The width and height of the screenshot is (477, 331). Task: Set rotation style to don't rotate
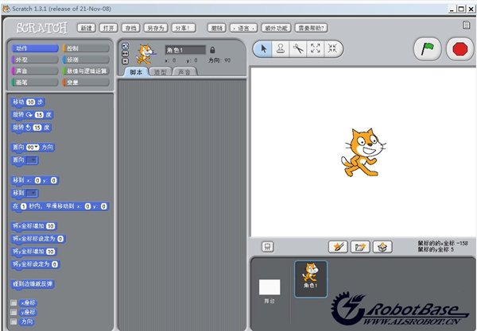pyautogui.click(x=125, y=61)
